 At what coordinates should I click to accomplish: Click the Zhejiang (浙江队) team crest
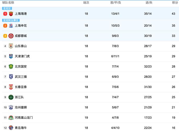(x=11, y=97)
